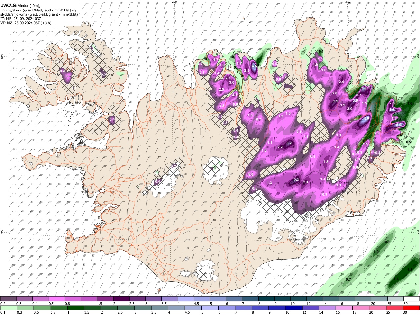Click the dark purple snow swatch at 2
Image resolution: width=420 pixels, height=315 pixels.
pos(121,299)
